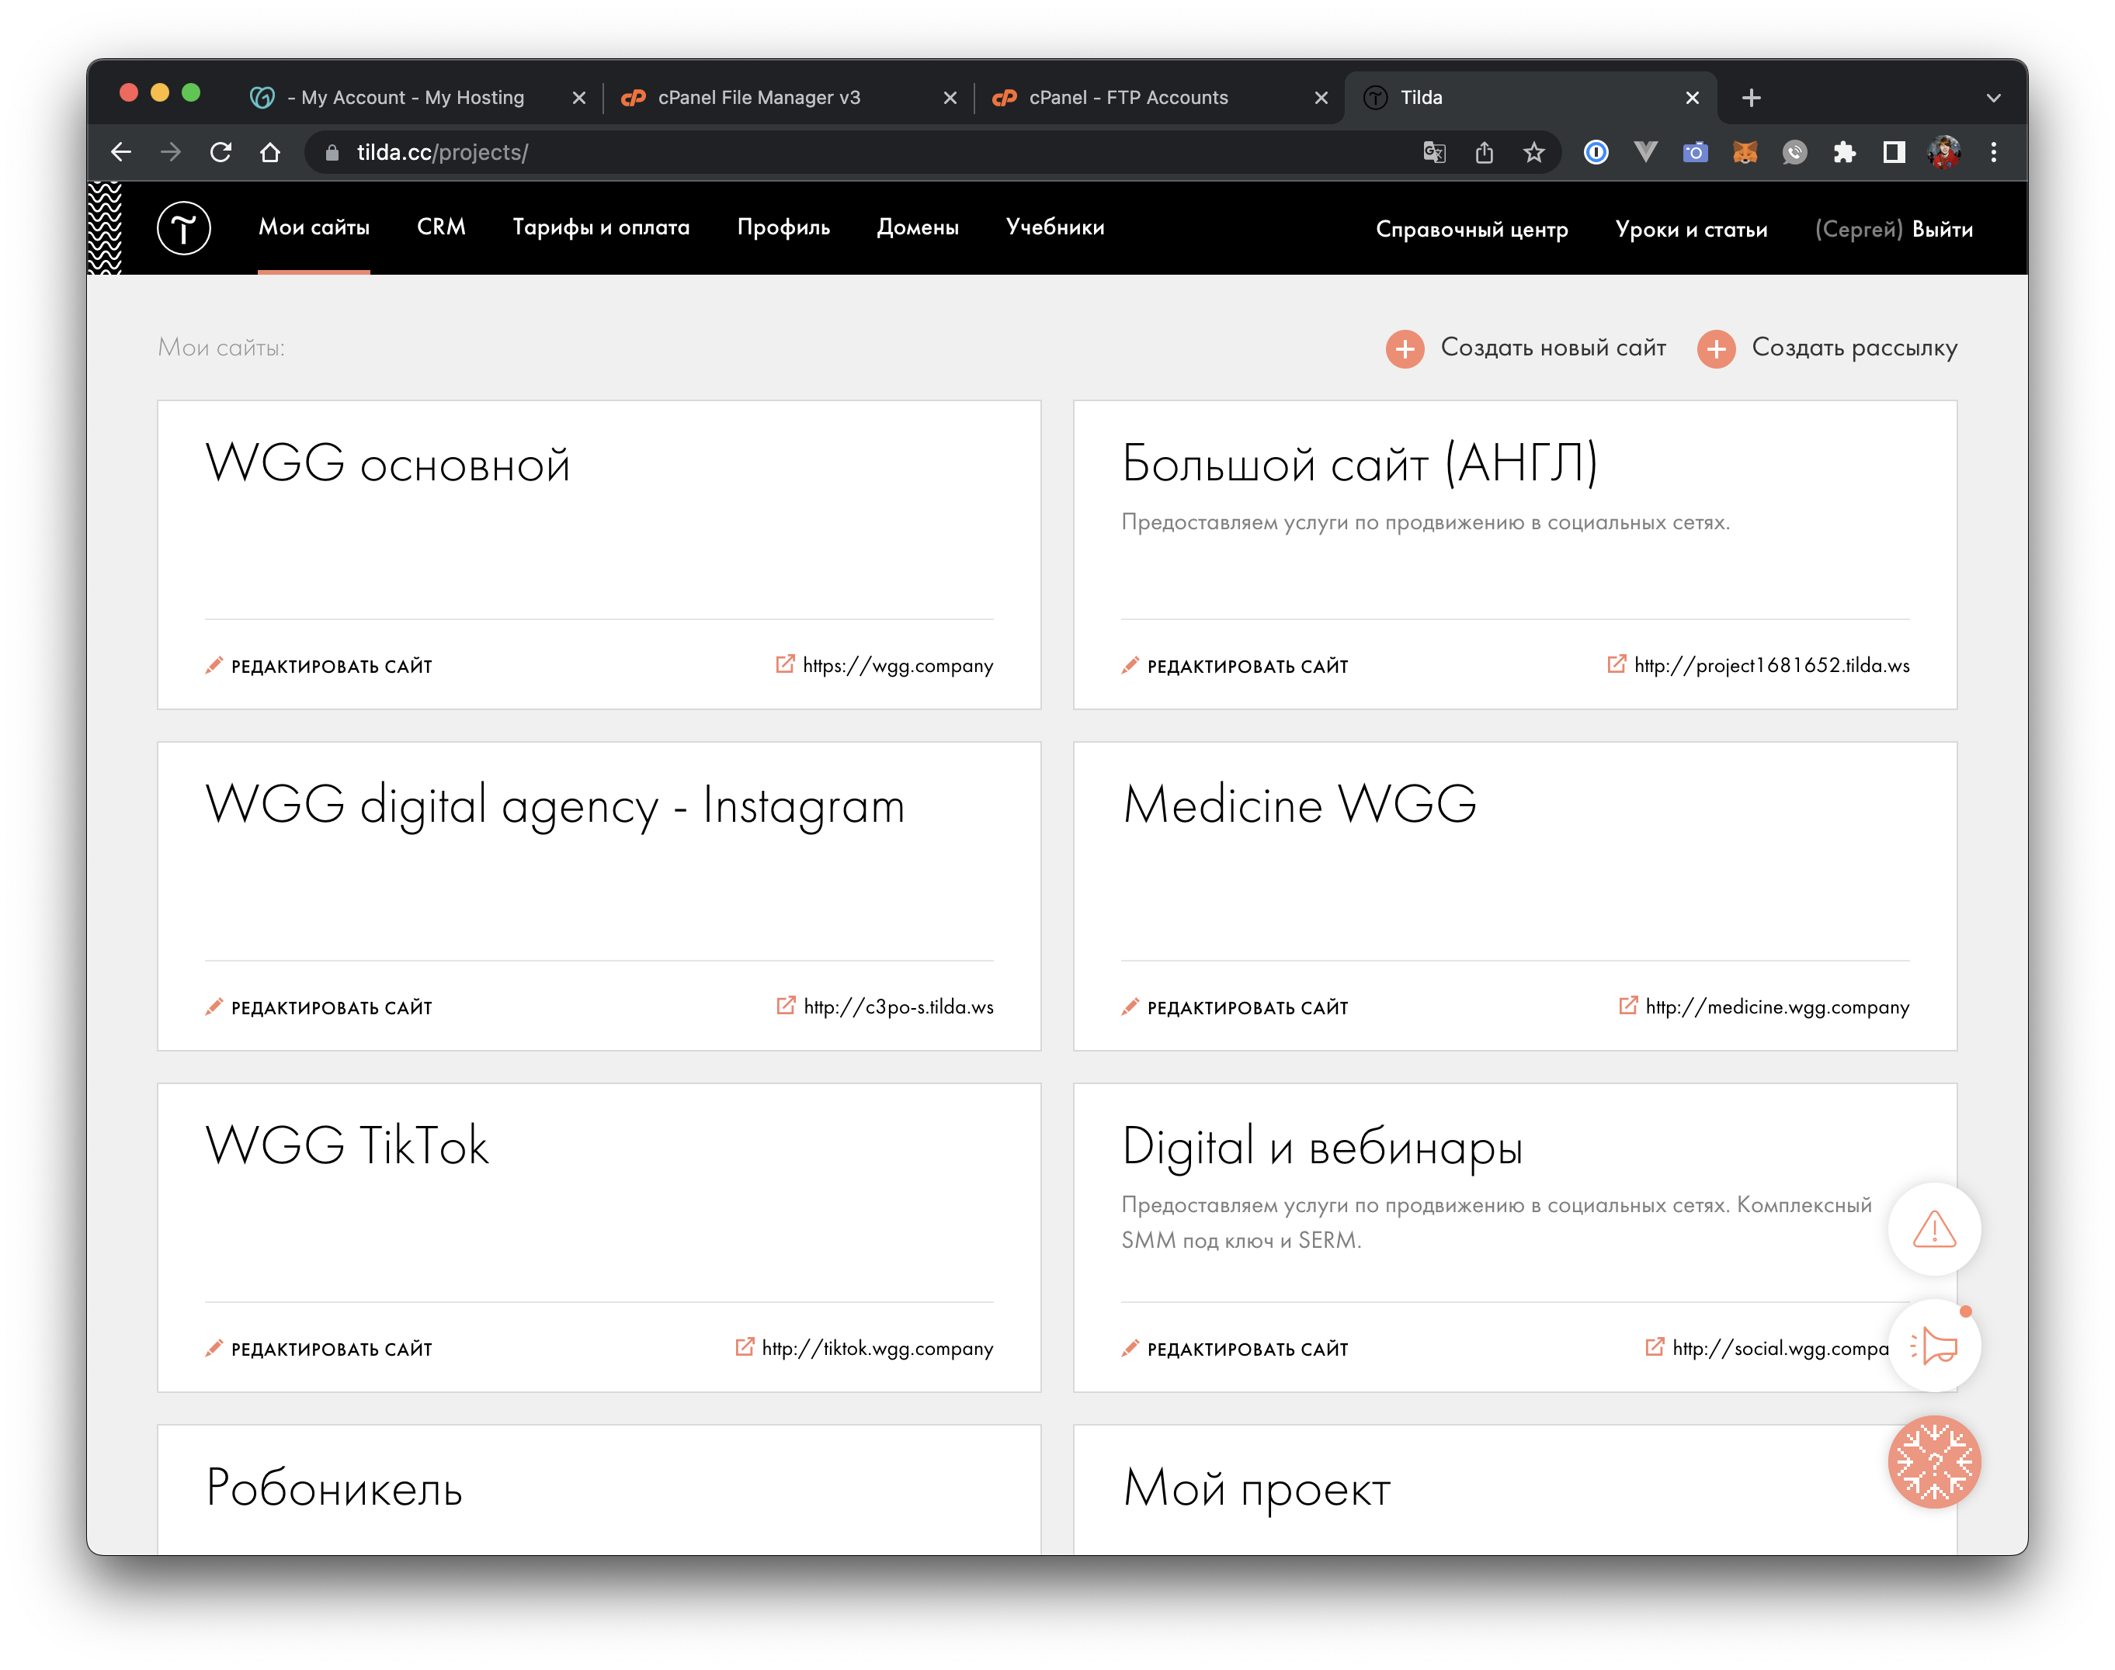Open the browser extensions puzzle icon
This screenshot has height=1670, width=2115.
[1844, 153]
